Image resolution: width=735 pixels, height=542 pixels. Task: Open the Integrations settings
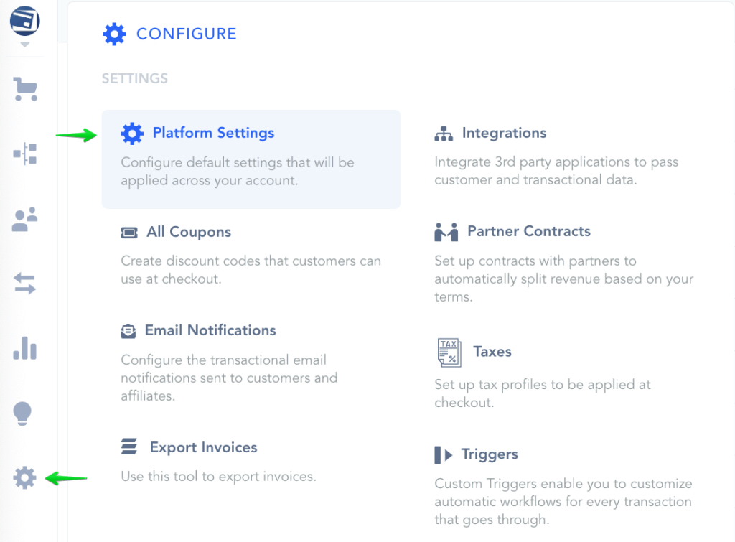click(504, 133)
